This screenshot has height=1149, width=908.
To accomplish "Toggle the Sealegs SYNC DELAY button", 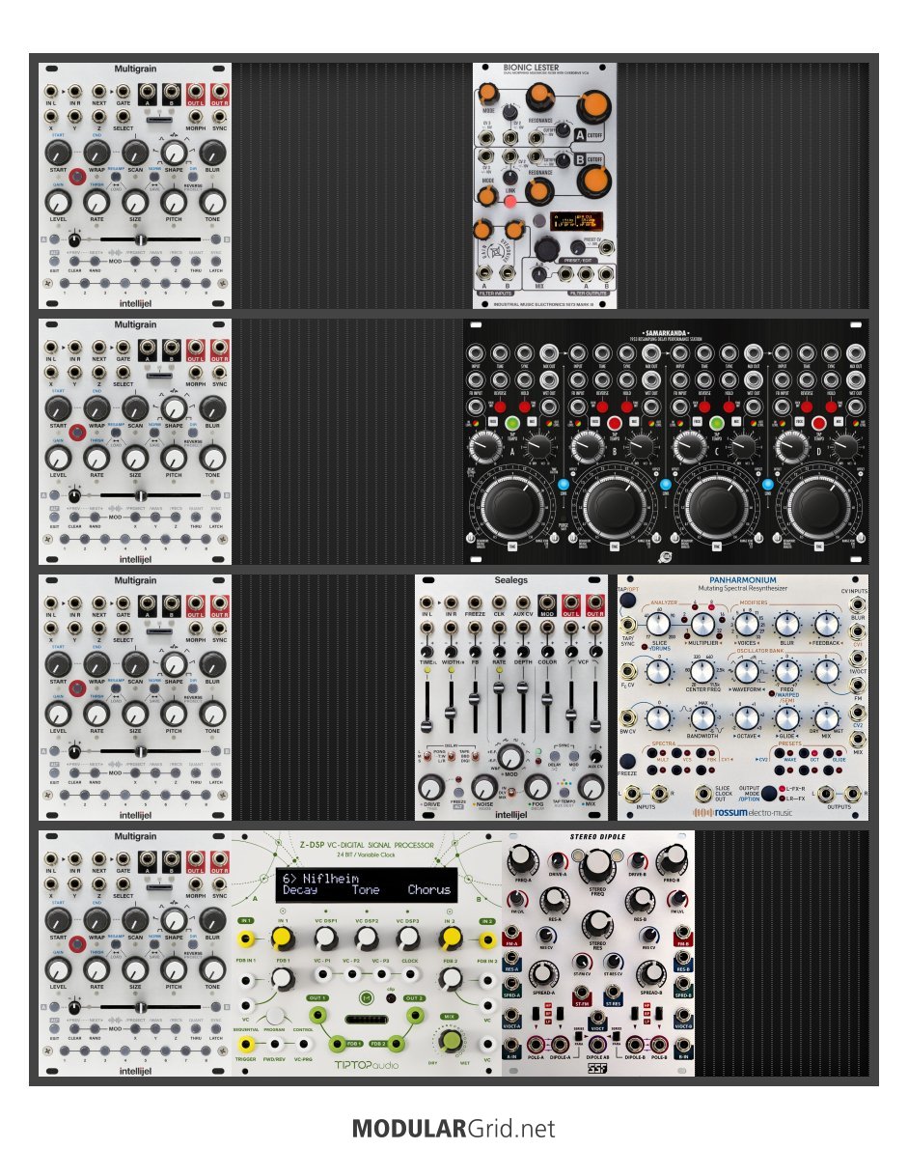I will click(x=554, y=755).
